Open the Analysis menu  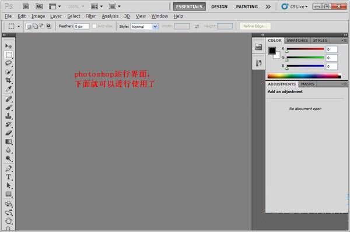110,16
